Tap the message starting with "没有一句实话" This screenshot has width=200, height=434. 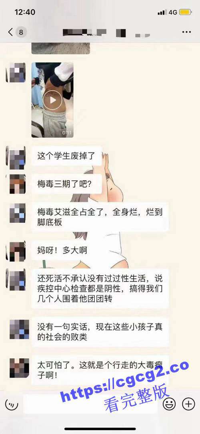click(x=100, y=332)
